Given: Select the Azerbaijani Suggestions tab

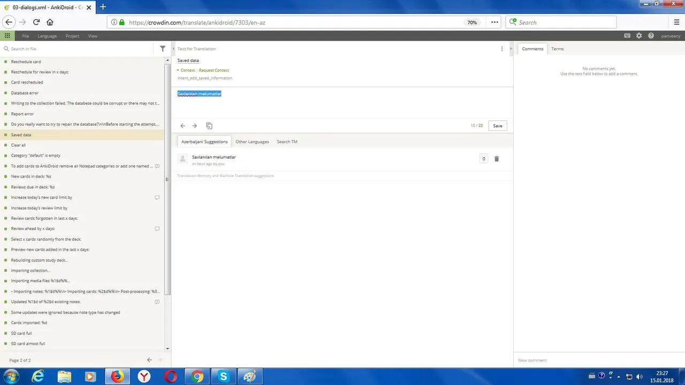Looking at the screenshot, I should click(x=204, y=142).
